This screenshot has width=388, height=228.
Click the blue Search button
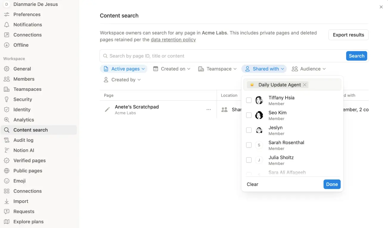click(356, 56)
